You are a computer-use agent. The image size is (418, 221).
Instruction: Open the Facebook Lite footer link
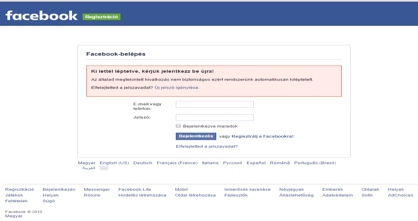(x=135, y=189)
